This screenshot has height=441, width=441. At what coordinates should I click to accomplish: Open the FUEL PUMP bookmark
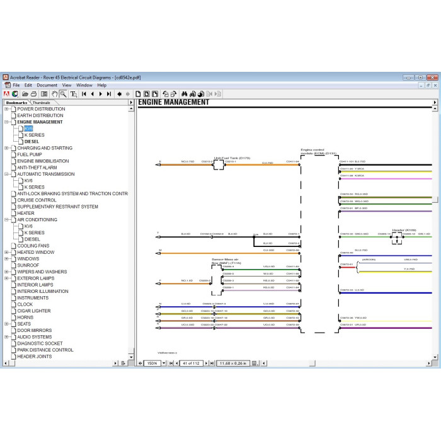click(x=30, y=154)
